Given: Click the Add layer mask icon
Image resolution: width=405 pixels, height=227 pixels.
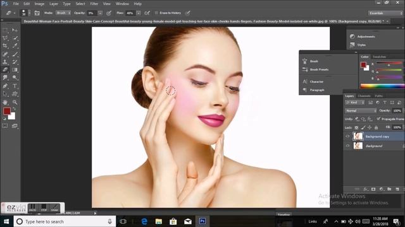Looking at the screenshot, I should coord(373,189).
